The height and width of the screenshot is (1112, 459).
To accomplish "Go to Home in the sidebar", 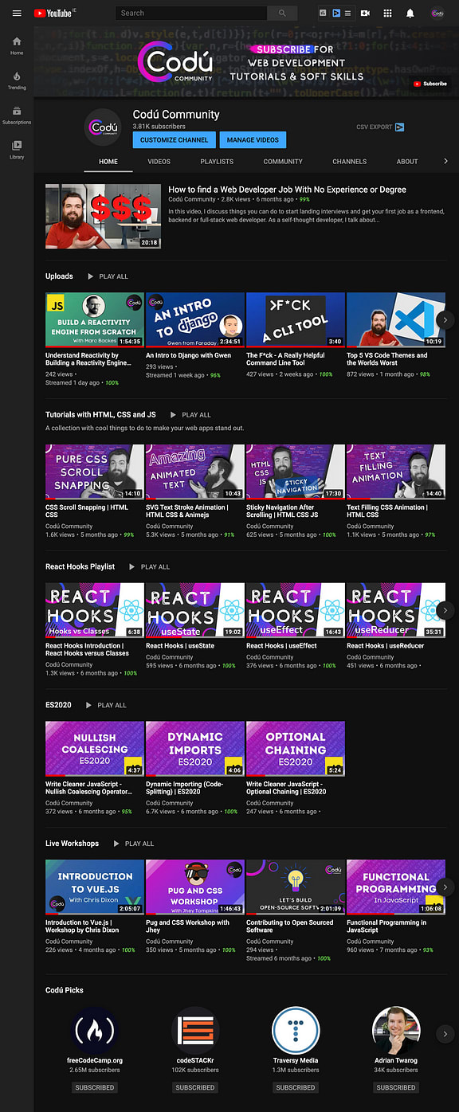I will pyautogui.click(x=17, y=45).
